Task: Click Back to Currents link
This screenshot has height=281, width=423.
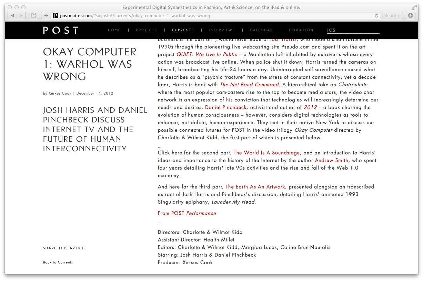Action: click(58, 262)
